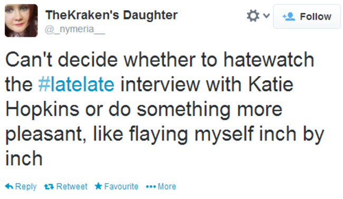This screenshot has height=199, width=343.
Task: Click the Favourite star icon
Action: 99,186
